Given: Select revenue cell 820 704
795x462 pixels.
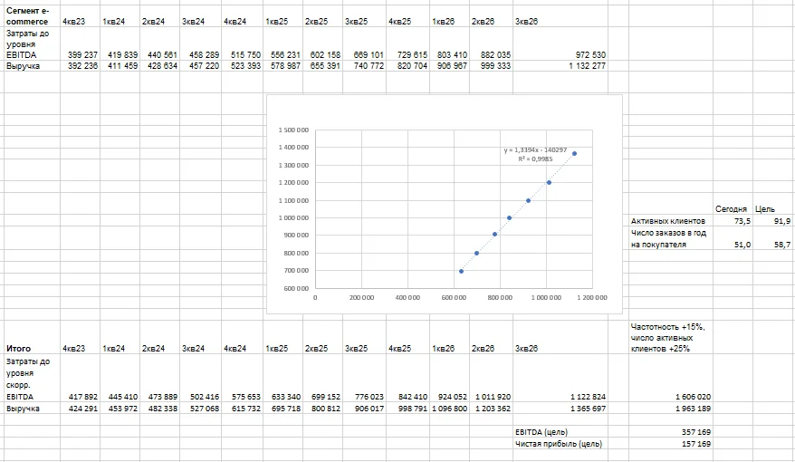Looking at the screenshot, I should pos(407,66).
